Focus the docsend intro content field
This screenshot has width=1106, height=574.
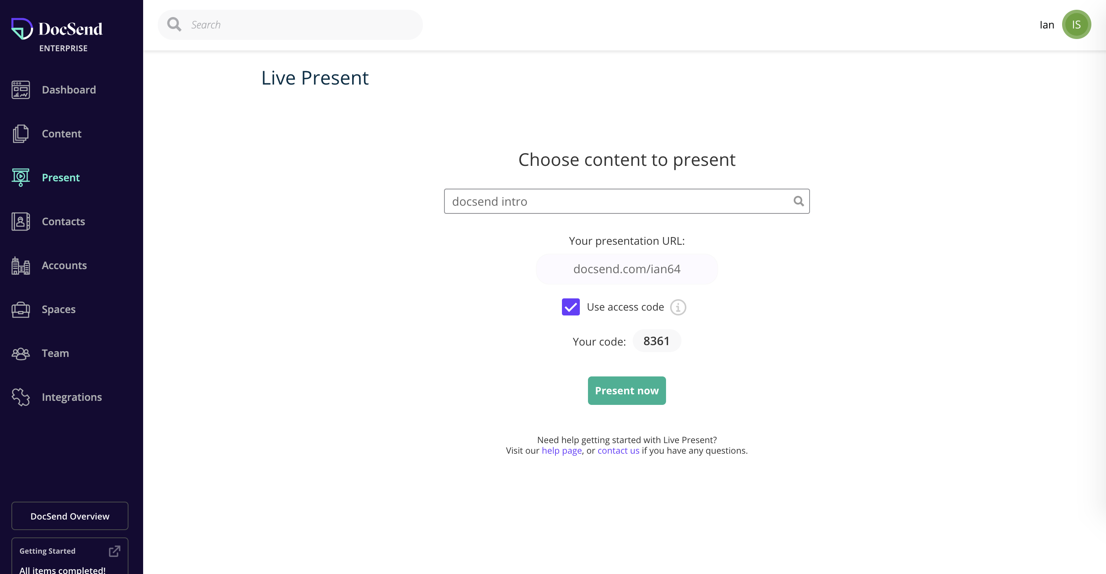pos(627,201)
